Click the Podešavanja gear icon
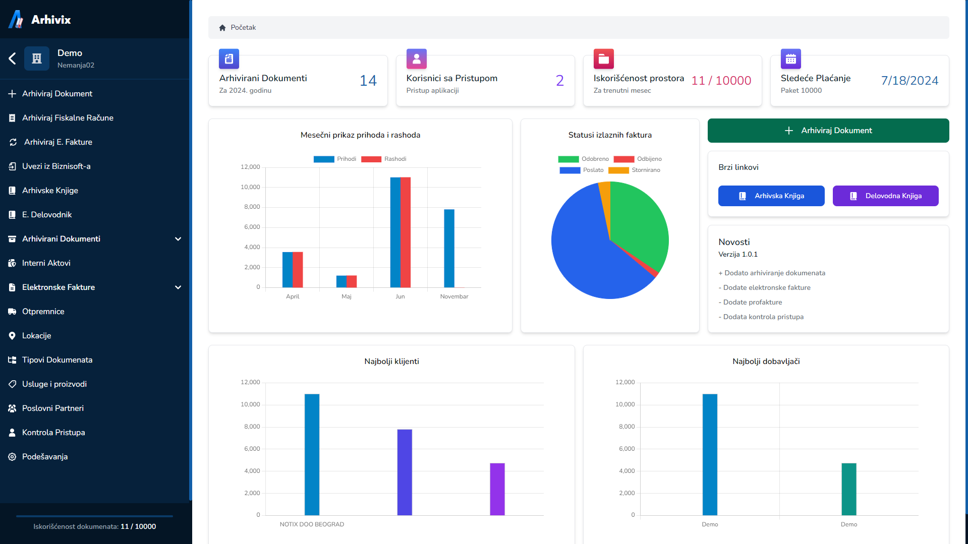Screen dimensions: 968x544 12,457
